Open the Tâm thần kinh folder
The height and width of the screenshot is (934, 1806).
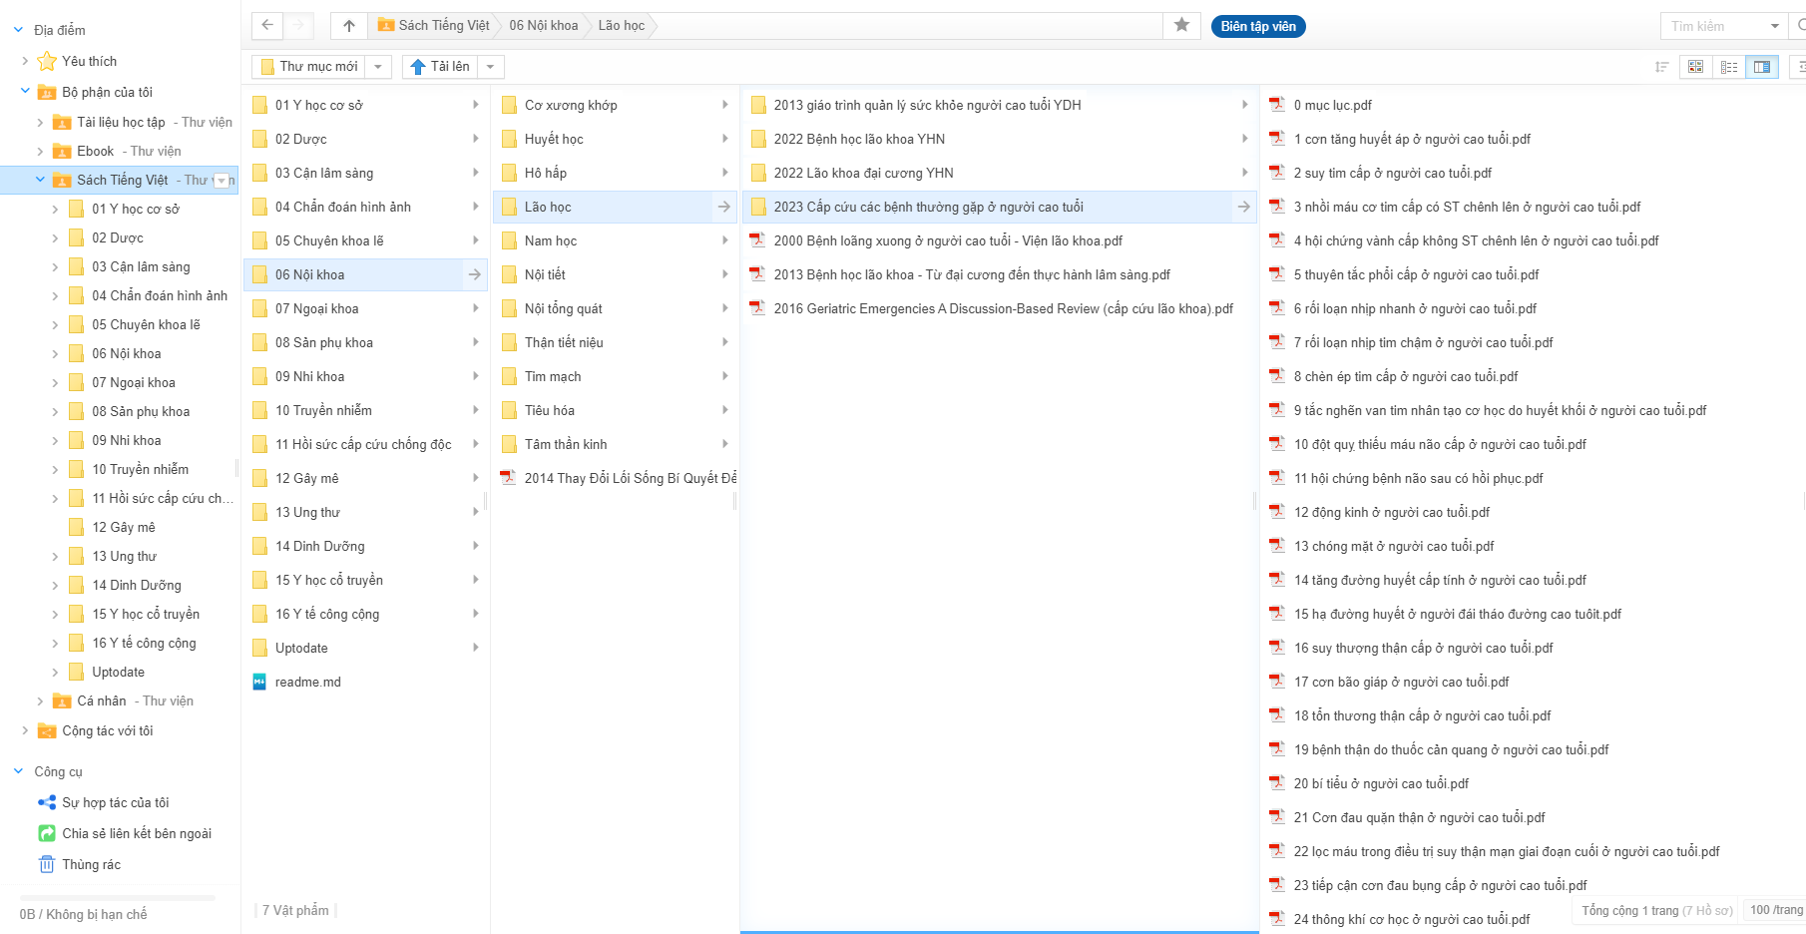coord(615,444)
